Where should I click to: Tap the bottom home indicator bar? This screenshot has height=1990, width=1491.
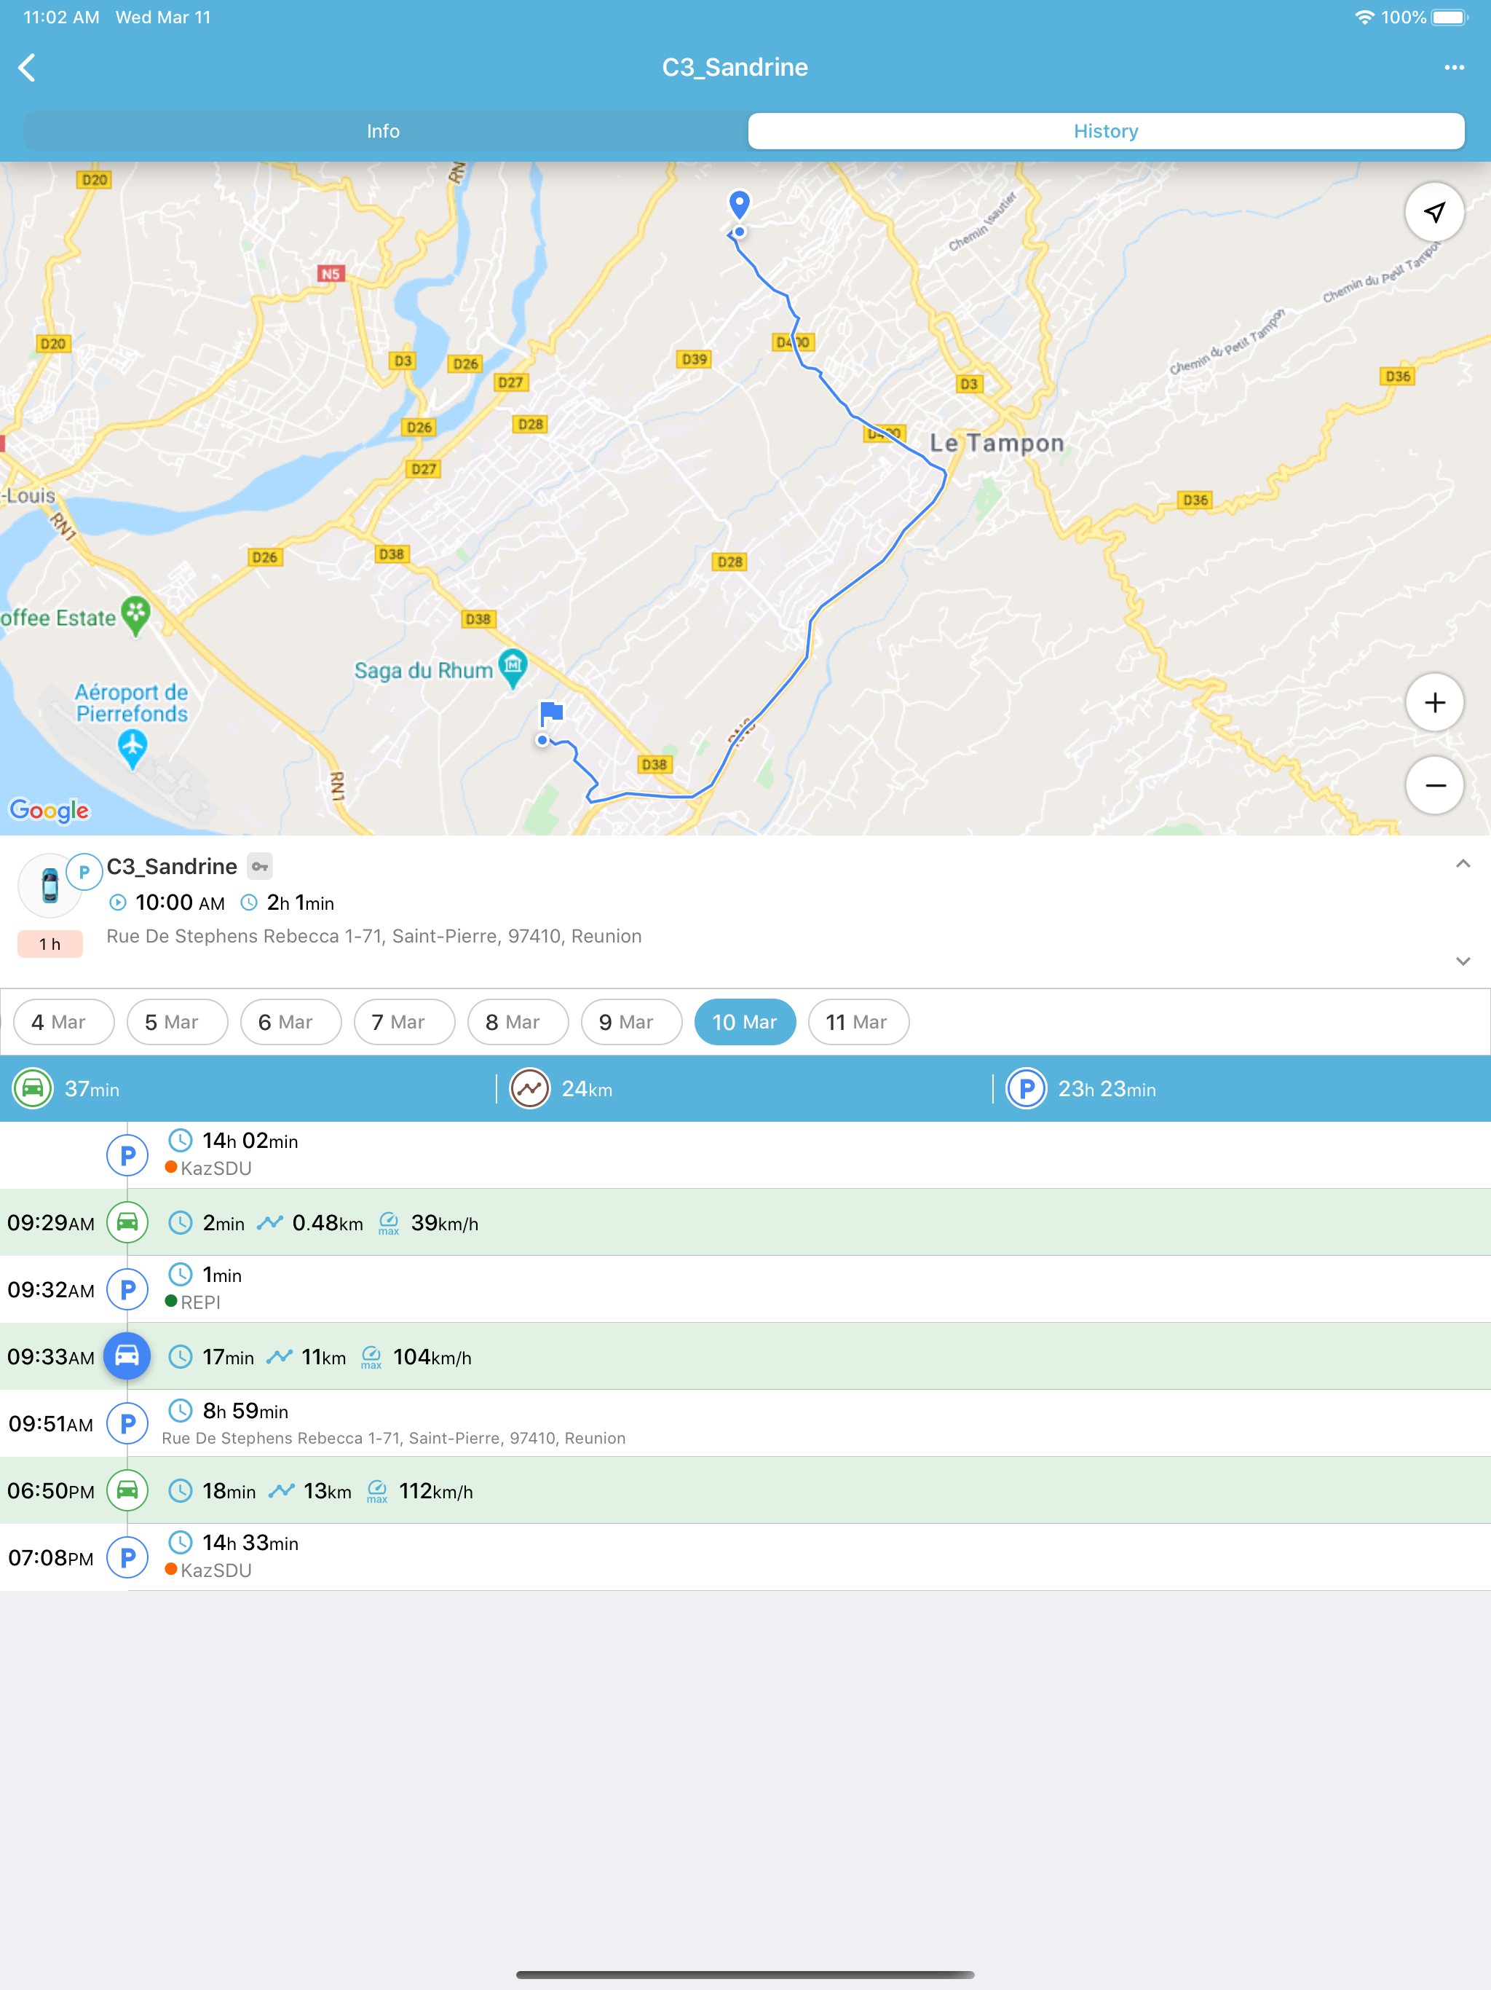pos(745,1975)
